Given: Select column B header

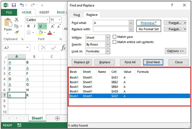Looking at the screenshot, I should coord(34,57).
